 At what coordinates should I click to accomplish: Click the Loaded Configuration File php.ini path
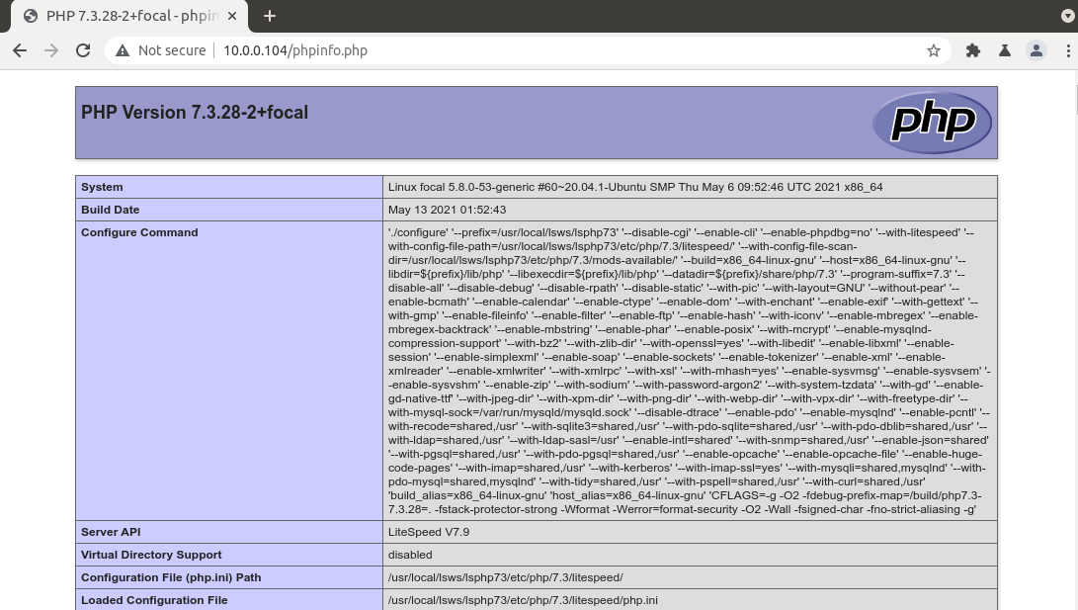coord(523,600)
